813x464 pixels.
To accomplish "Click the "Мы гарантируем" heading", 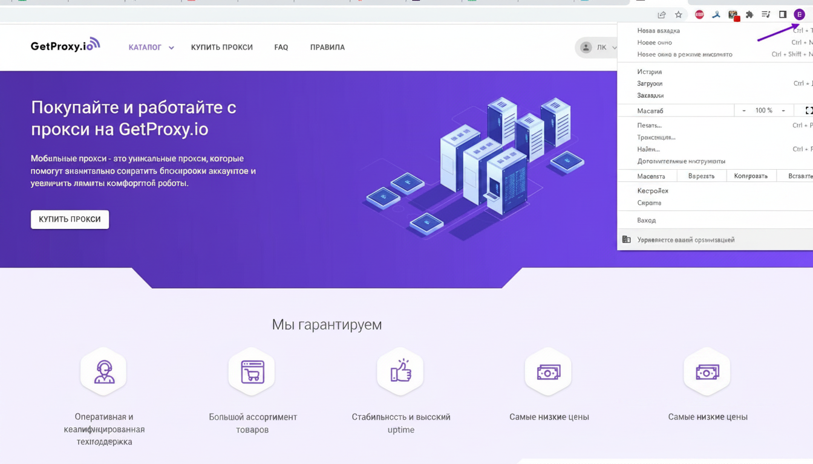I will [x=327, y=324].
